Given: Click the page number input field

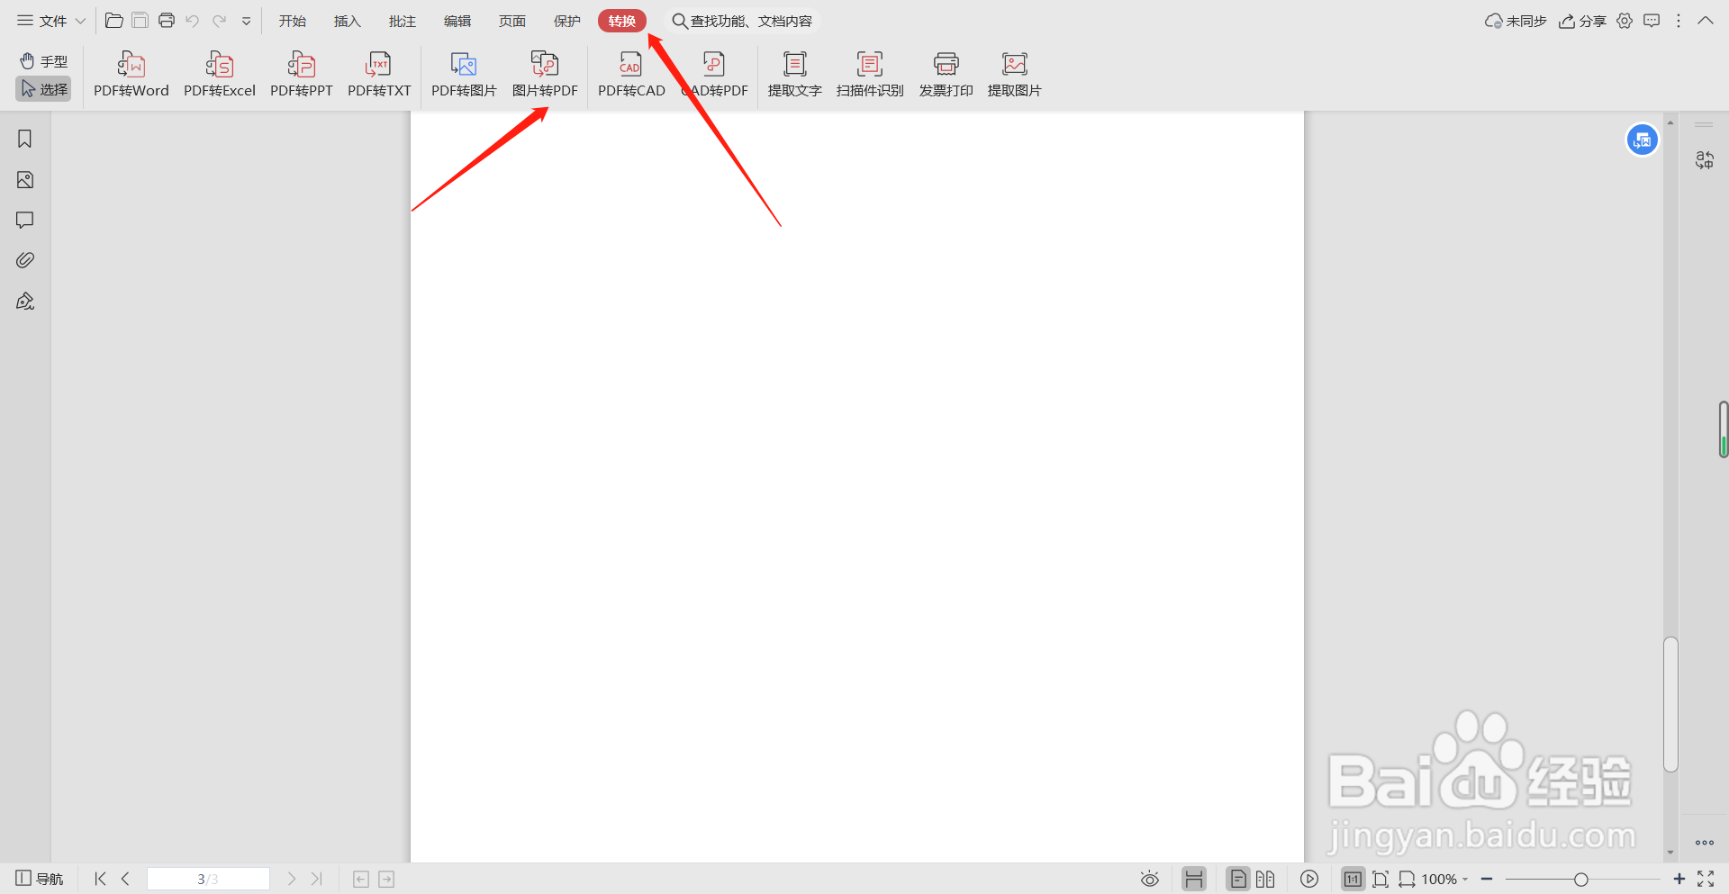Looking at the screenshot, I should (208, 879).
